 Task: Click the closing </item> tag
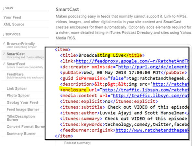point(64,136)
